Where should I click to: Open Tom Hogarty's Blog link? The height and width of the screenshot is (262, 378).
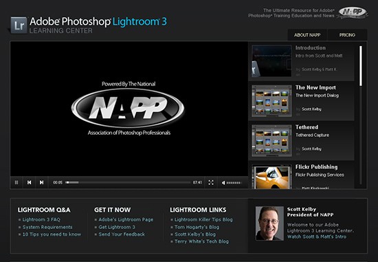pyautogui.click(x=197, y=227)
